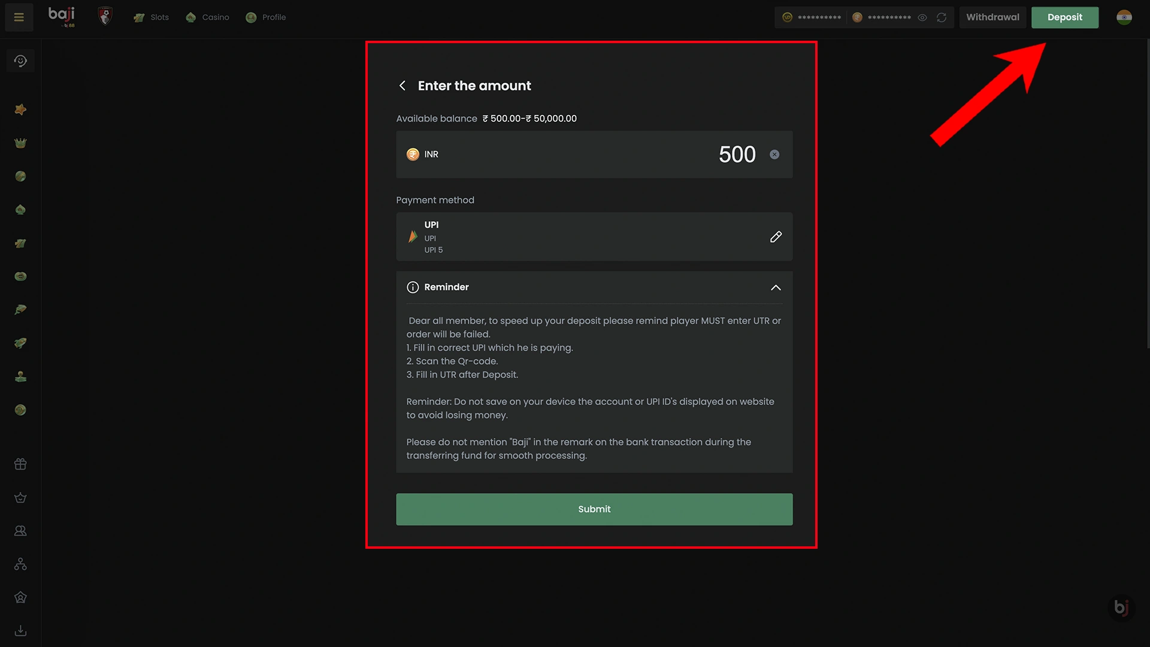Click the gift box icon in sidebar

(x=20, y=464)
